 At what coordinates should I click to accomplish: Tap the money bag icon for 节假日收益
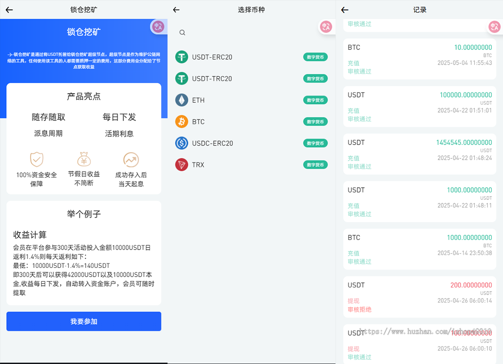tap(84, 159)
